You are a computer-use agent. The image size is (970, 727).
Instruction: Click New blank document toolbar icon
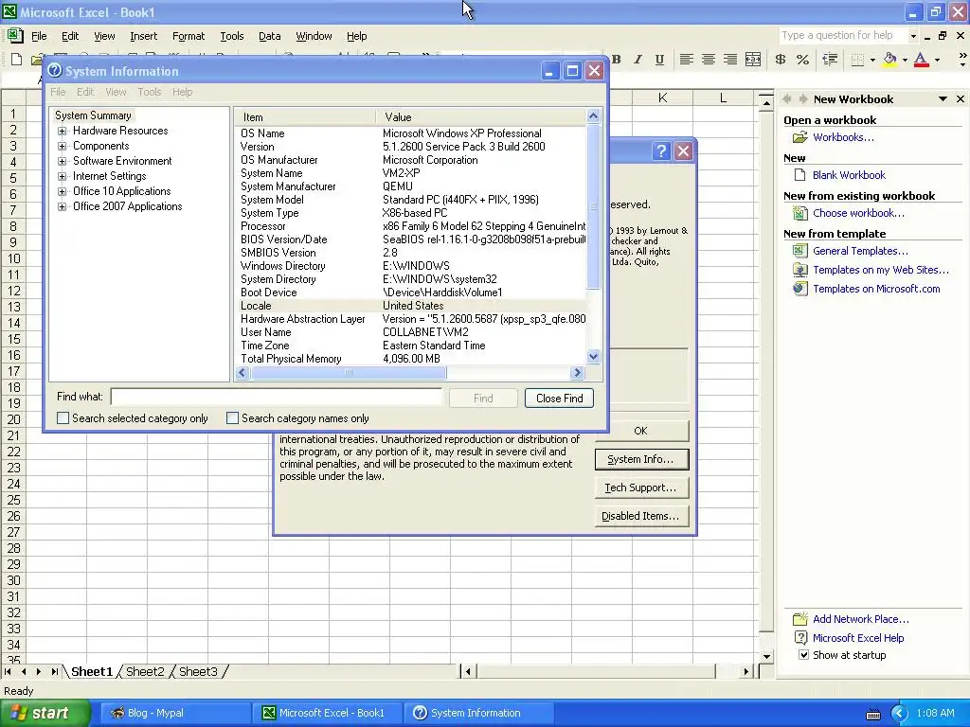coord(17,60)
